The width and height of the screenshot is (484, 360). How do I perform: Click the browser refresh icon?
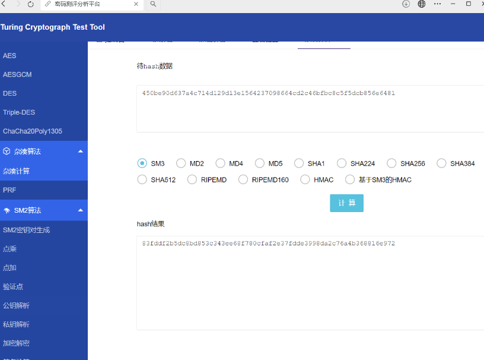[31, 4]
